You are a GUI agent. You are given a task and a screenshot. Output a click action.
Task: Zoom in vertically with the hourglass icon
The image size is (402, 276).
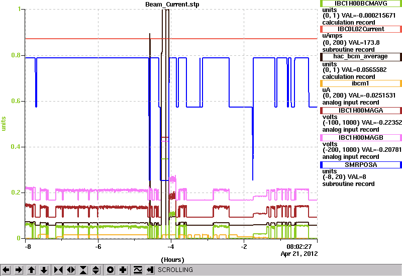point(83,270)
